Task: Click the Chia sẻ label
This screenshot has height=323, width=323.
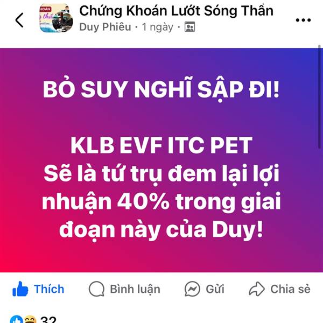Action: tap(290, 289)
